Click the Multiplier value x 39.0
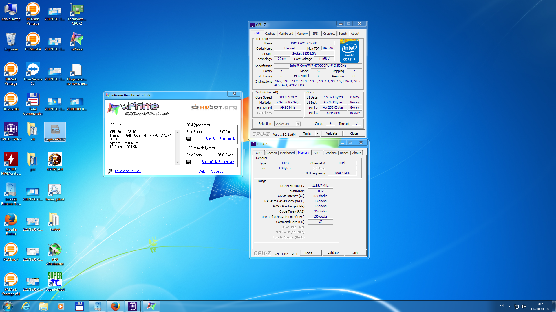556x312 pixels. 288,103
